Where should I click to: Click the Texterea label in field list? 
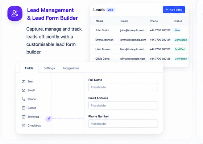coord(33,117)
